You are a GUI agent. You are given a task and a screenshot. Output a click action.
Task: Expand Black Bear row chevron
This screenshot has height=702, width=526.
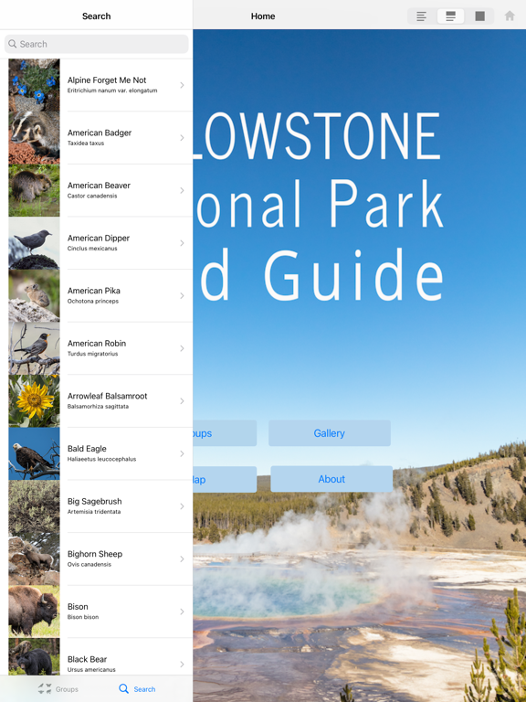[x=182, y=664]
